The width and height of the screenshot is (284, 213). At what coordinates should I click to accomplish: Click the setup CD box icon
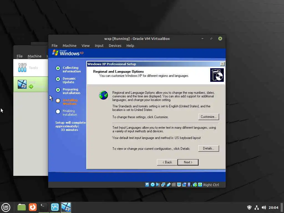point(217,75)
